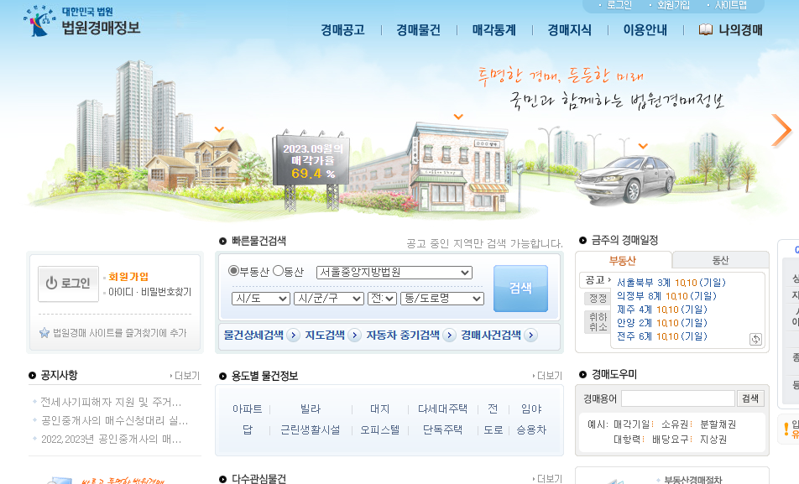Click 빌라 property type link

(311, 409)
